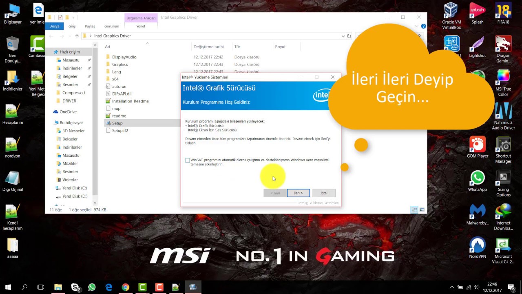Open İndirilenler desktop folder icon

[13, 81]
